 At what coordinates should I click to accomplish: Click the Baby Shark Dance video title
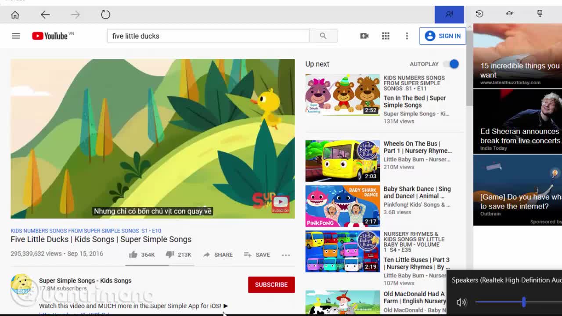coord(417,192)
